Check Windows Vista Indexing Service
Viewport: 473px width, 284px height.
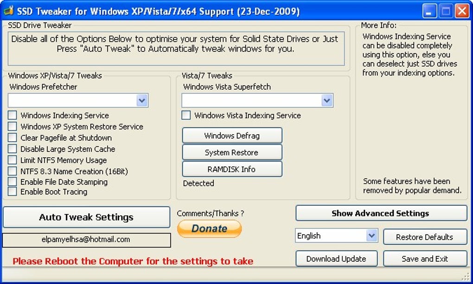pyautogui.click(x=186, y=115)
